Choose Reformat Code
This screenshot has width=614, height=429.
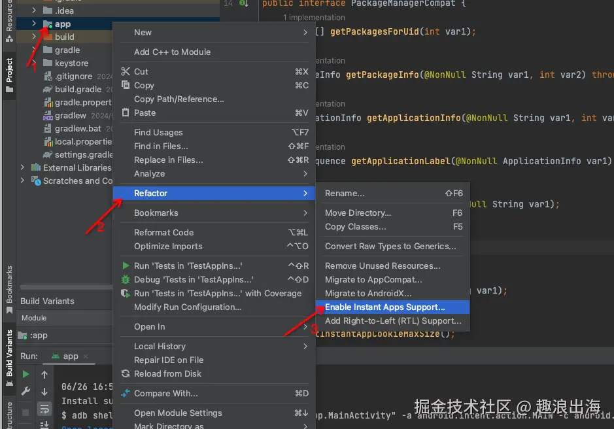214,232
